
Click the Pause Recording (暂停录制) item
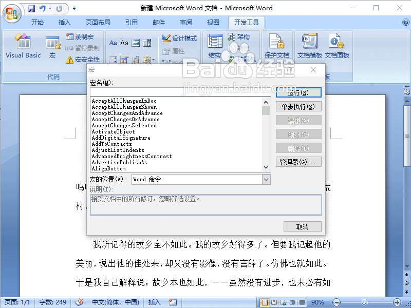[x=82, y=48]
